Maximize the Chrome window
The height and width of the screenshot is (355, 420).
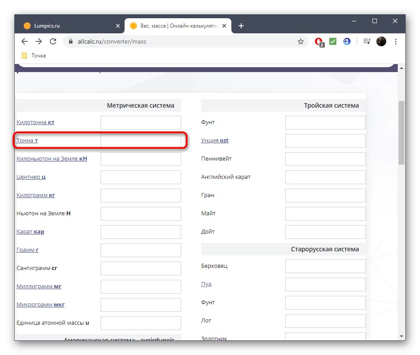tap(375, 21)
